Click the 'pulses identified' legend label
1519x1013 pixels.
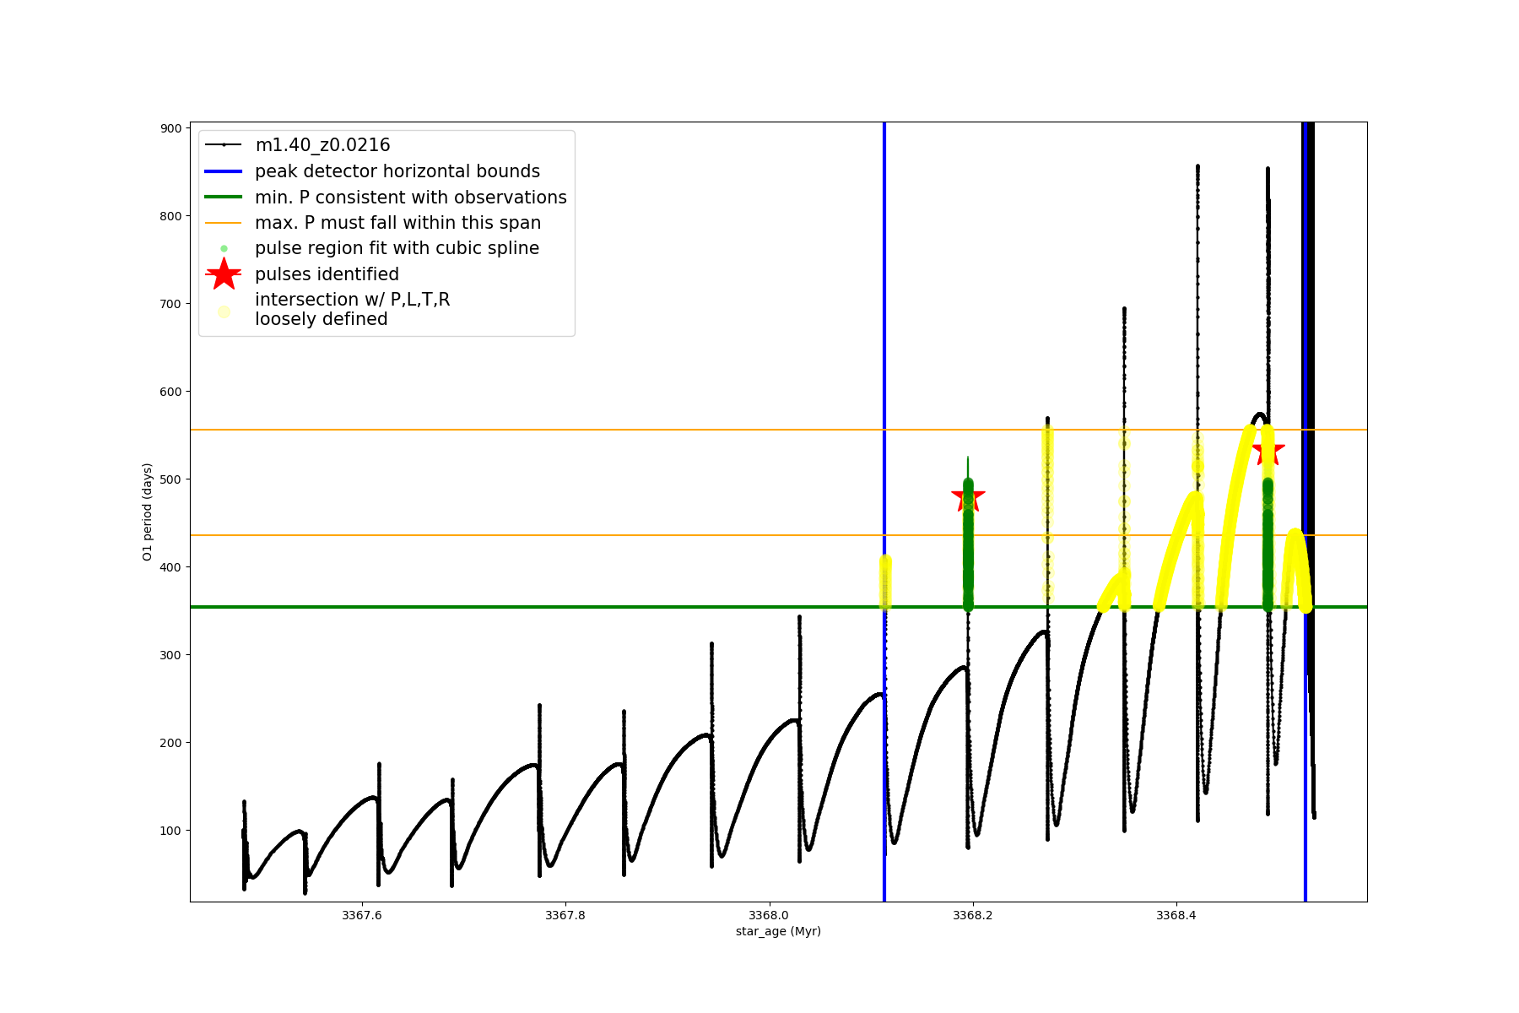(x=327, y=274)
